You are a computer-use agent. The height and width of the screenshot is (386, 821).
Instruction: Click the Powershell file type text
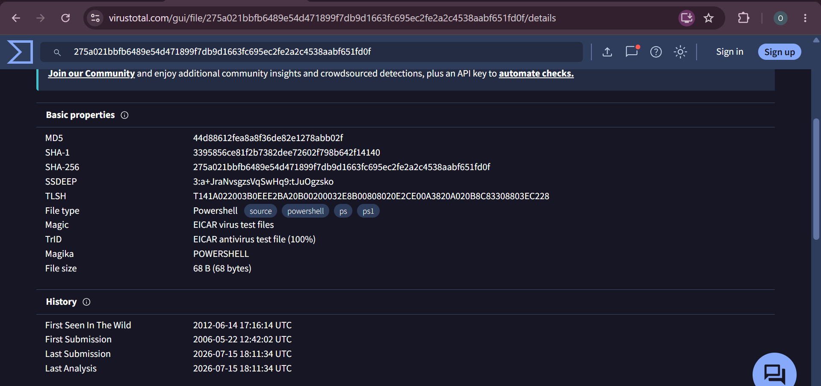click(x=215, y=211)
